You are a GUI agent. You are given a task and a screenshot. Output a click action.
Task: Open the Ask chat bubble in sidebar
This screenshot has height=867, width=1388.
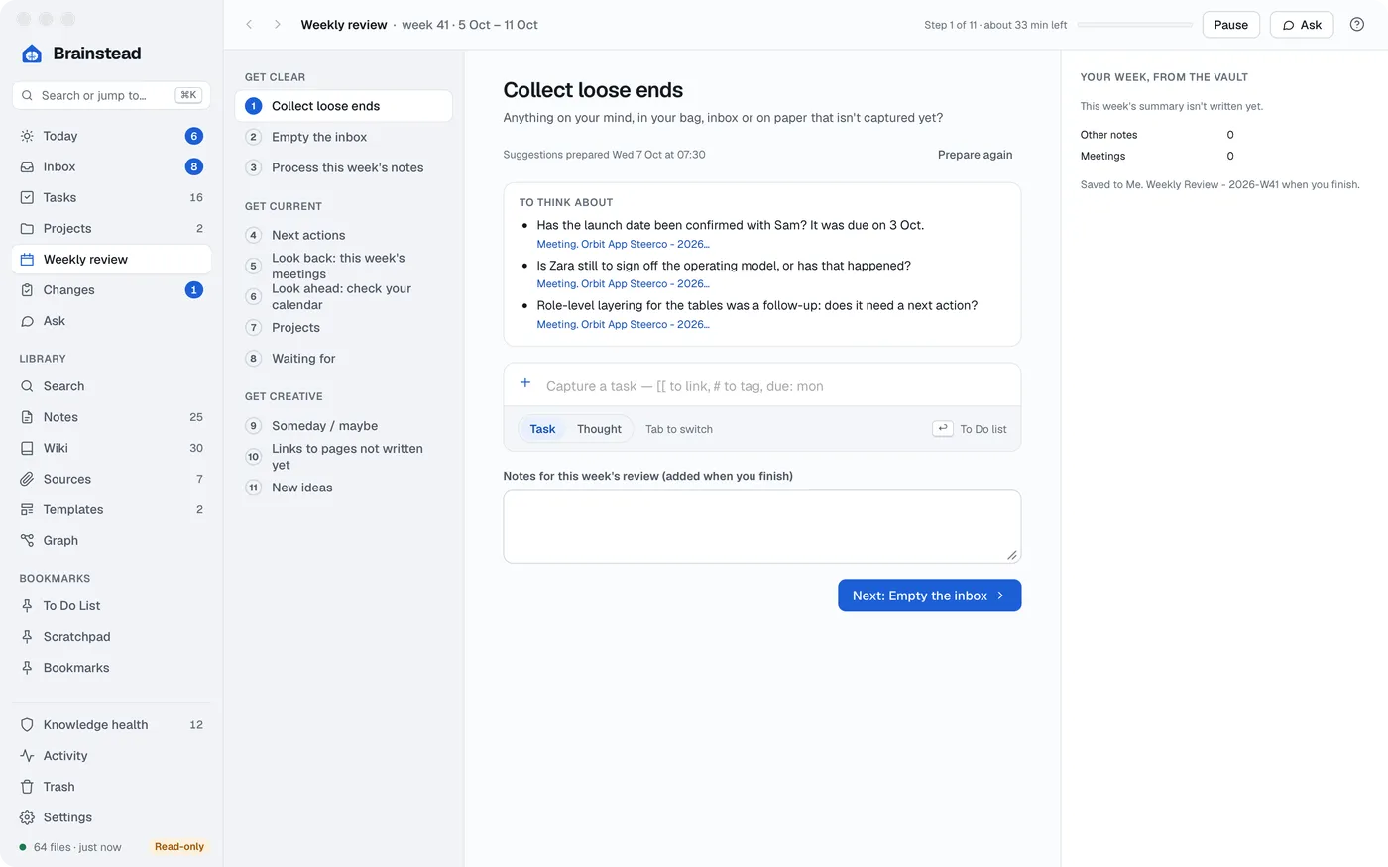coord(27,321)
